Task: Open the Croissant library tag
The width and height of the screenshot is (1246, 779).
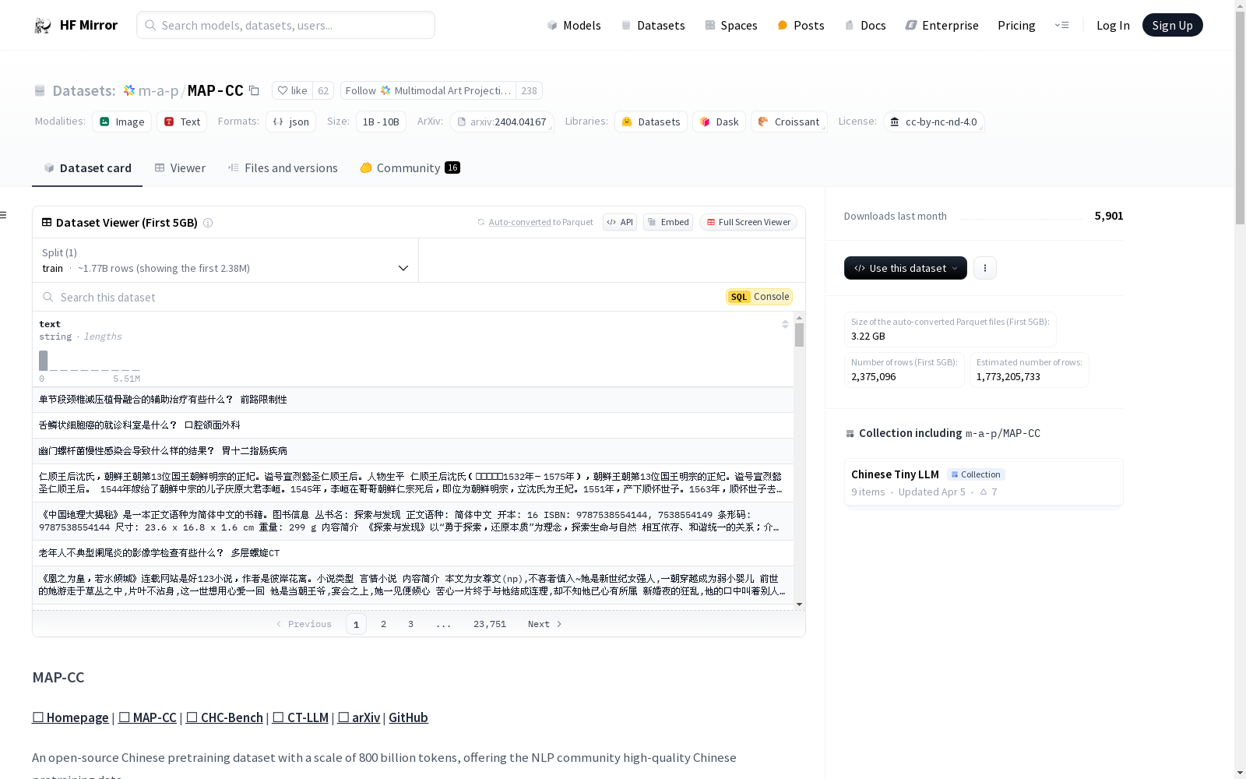Action: click(789, 122)
